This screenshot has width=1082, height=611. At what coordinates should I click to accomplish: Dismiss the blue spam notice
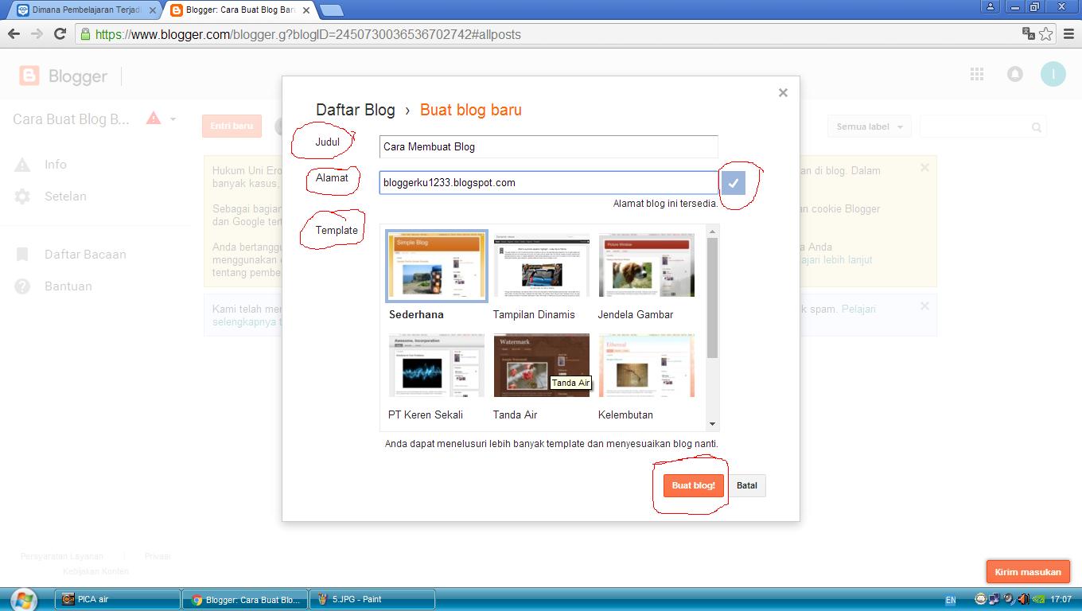click(924, 306)
